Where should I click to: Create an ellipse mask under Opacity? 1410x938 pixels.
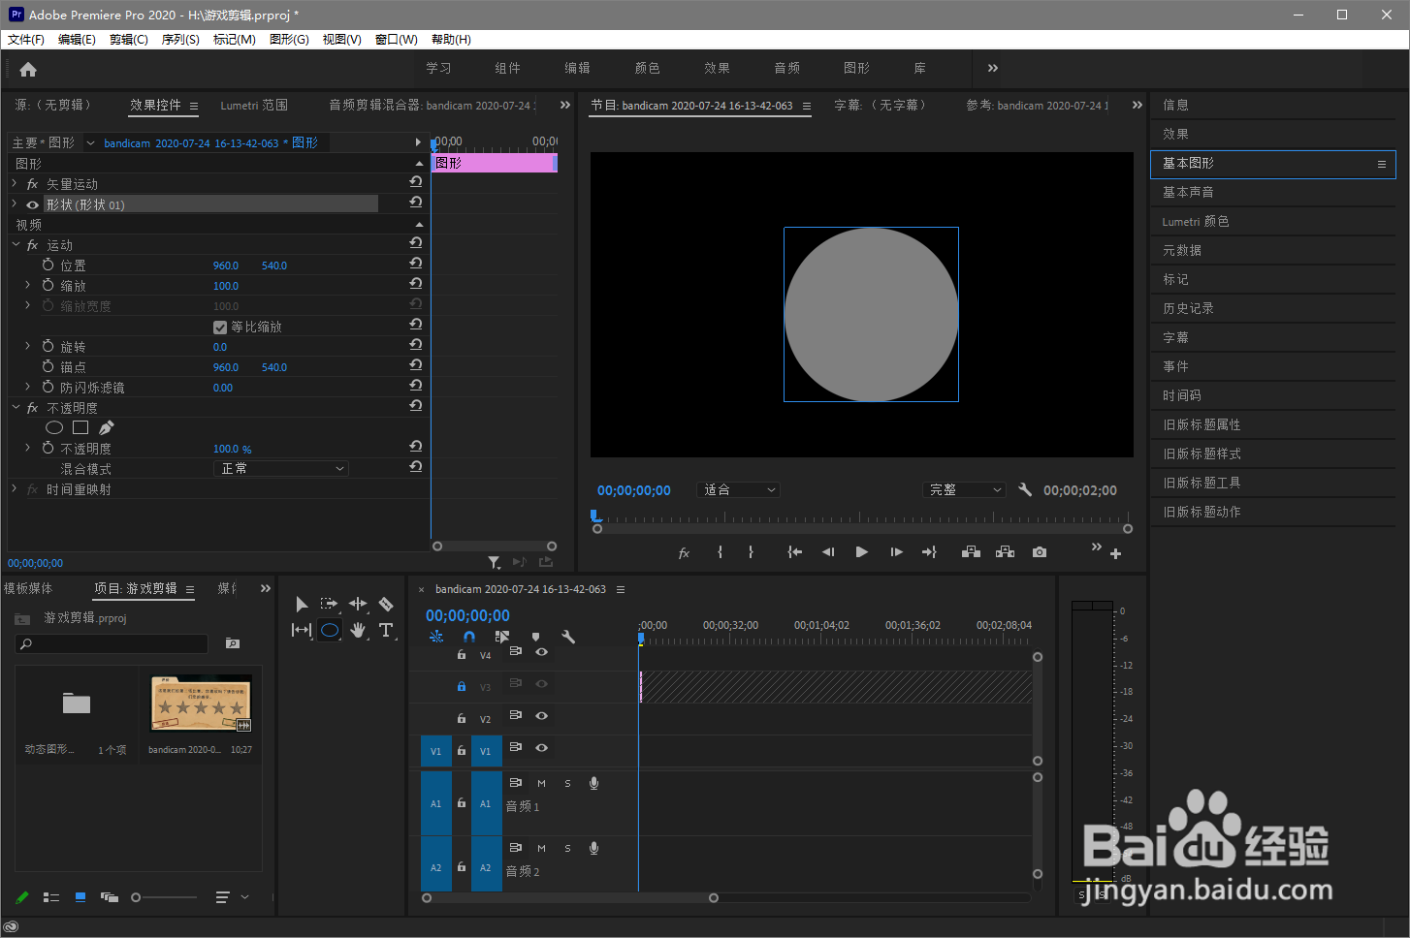54,427
